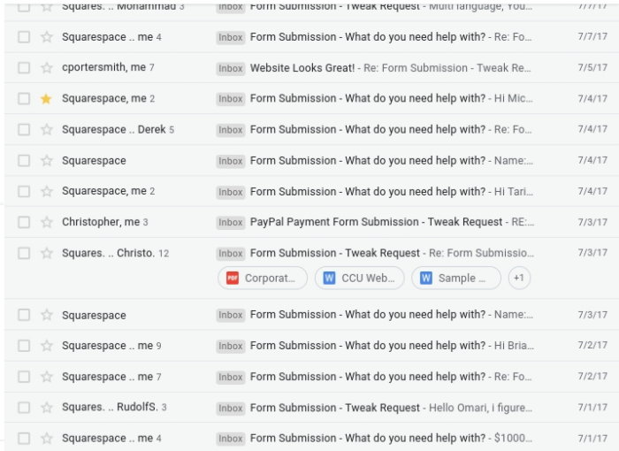Star the $1000 Squarespace email from 7/1/17
Viewport: 619px width, 451px height.
pyautogui.click(x=47, y=439)
